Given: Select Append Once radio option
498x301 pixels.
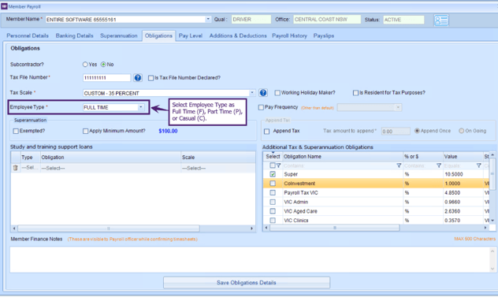Looking at the screenshot, I should click(417, 131).
